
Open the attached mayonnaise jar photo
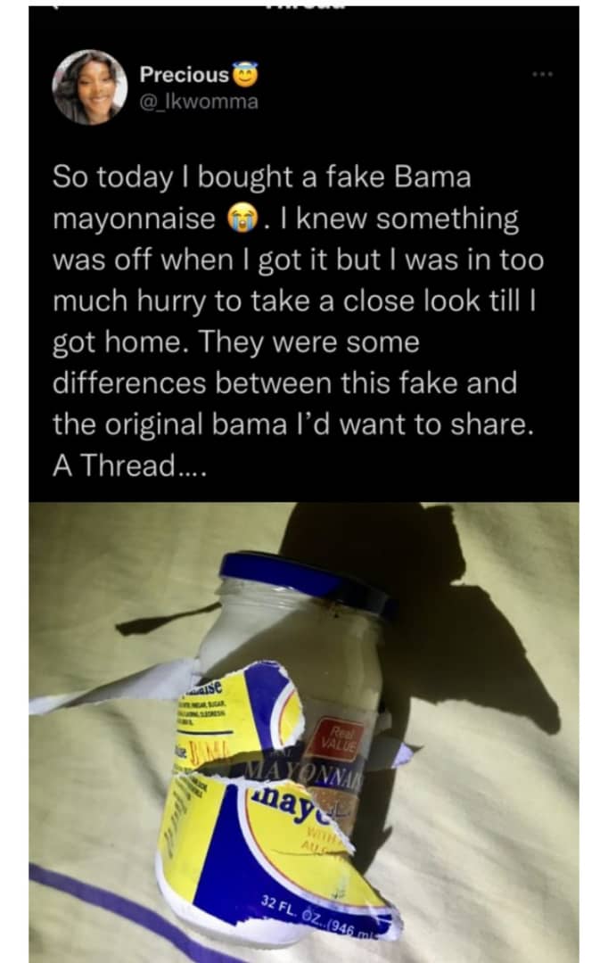pos(303,732)
